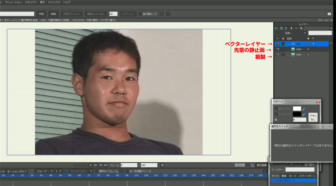336x186 pixels.
Task: Click scroll-up arrow of layers list
Action: tap(332, 44)
